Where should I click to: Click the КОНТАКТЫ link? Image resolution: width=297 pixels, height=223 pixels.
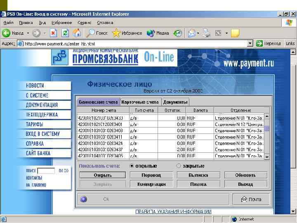(x=34, y=178)
